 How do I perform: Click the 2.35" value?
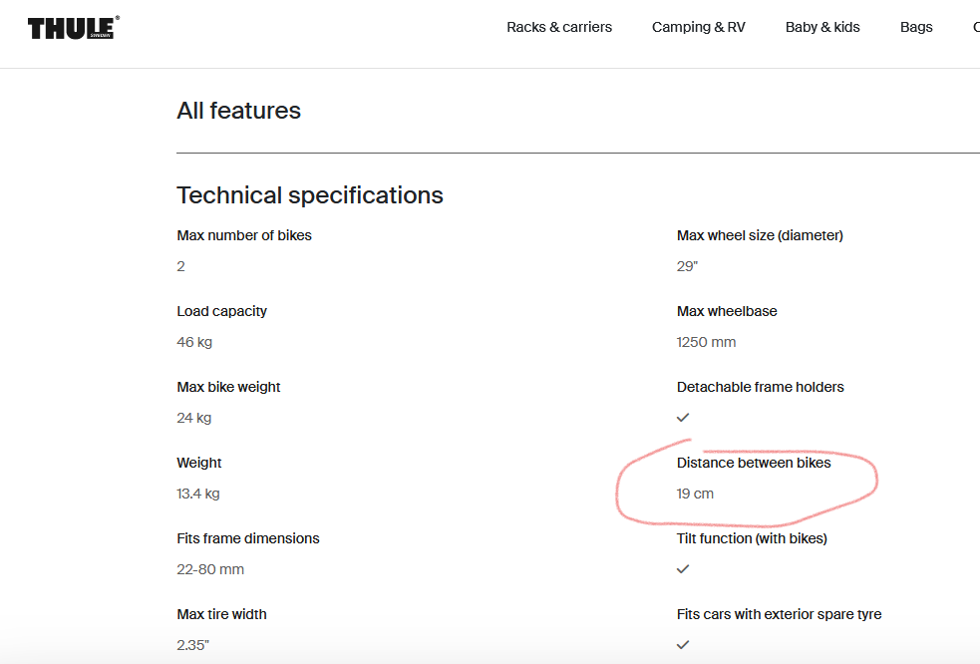tap(193, 645)
